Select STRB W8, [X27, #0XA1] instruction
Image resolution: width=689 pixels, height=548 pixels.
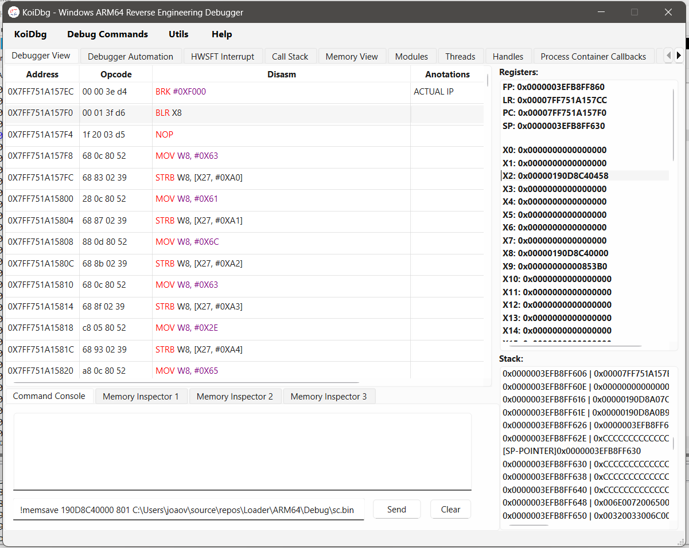tap(199, 221)
